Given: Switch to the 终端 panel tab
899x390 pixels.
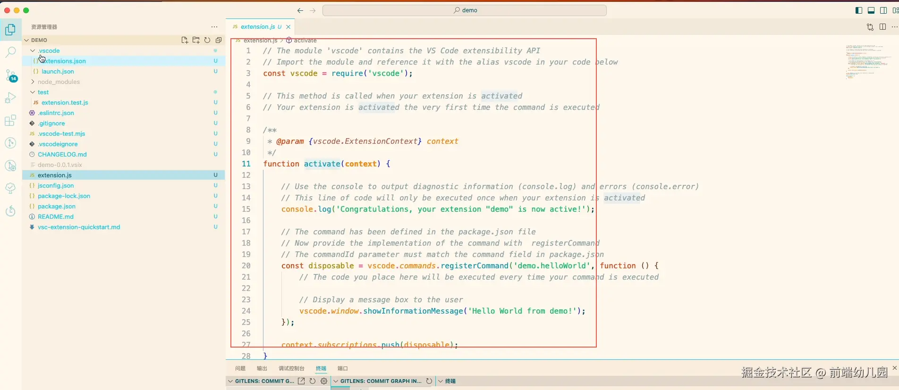Looking at the screenshot, I should (x=321, y=368).
